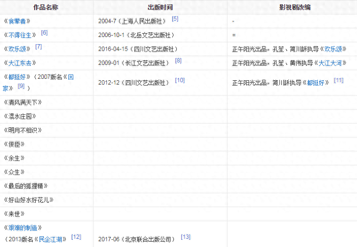This screenshot has height=247, width=357.
Task: Open the 《大江东去》 novel link
Action: point(20,63)
